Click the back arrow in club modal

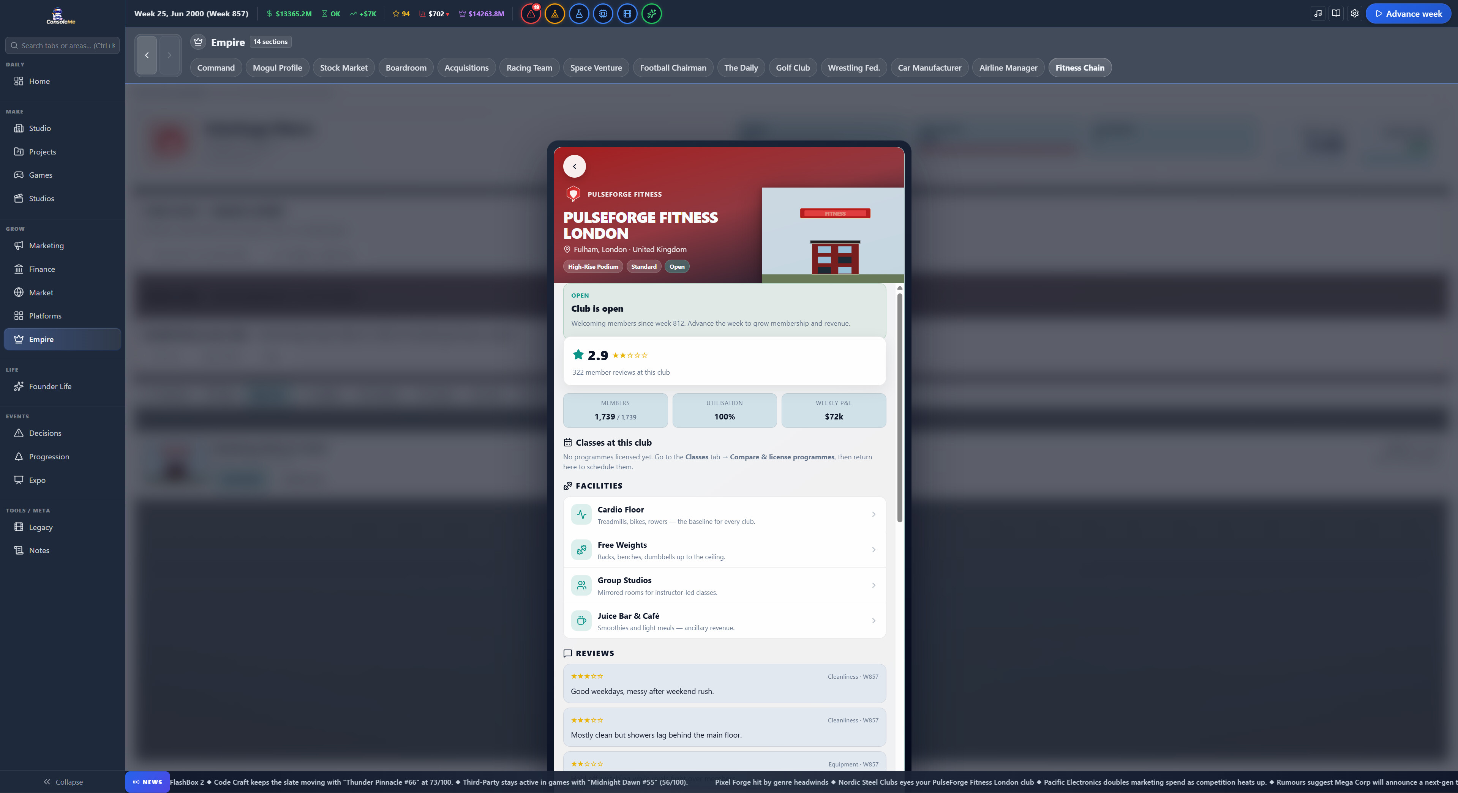(575, 166)
